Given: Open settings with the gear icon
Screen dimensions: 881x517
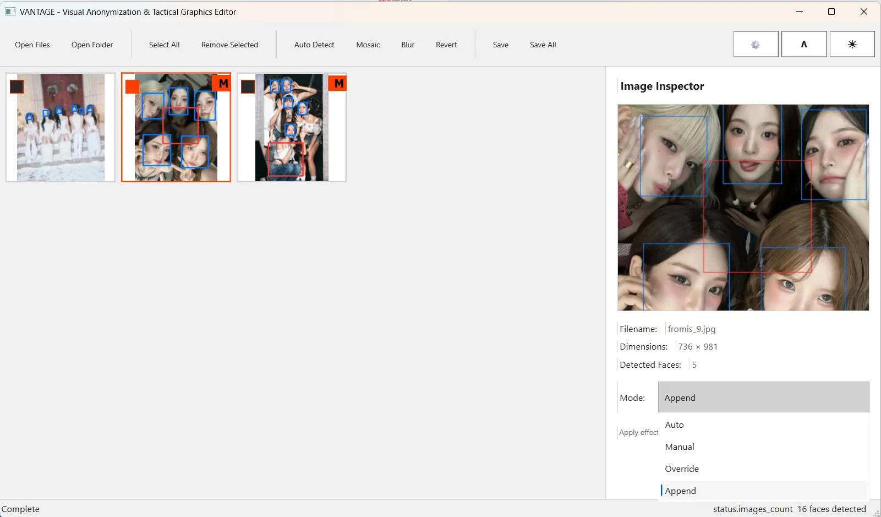Looking at the screenshot, I should tap(756, 45).
